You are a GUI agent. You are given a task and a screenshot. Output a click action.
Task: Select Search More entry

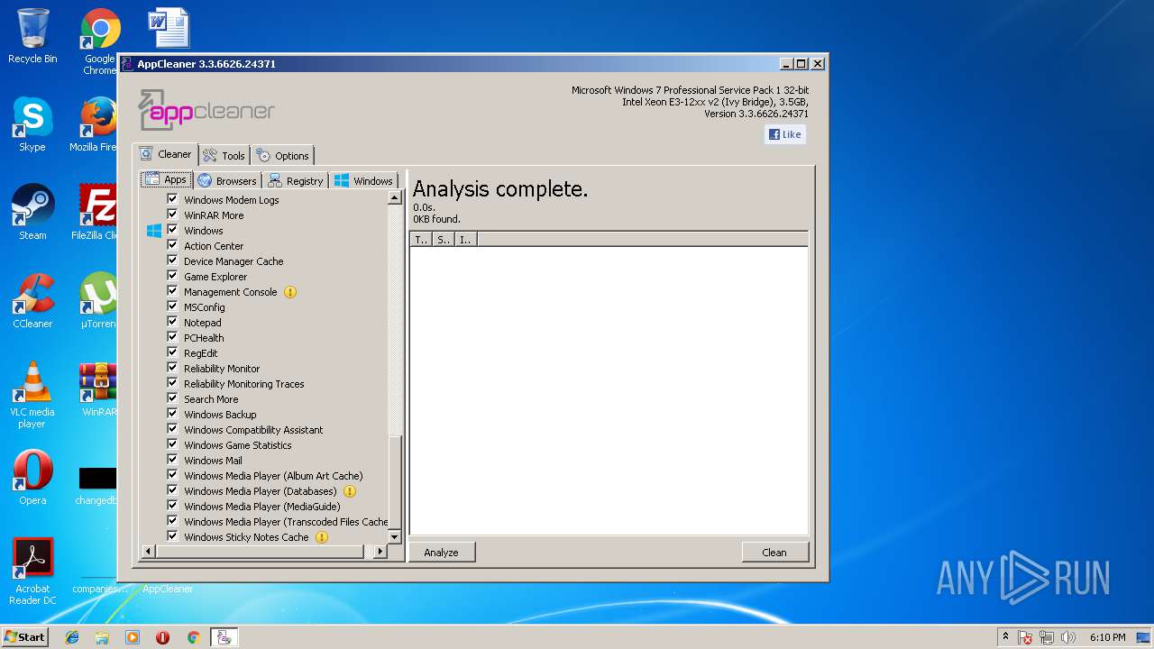pos(211,399)
